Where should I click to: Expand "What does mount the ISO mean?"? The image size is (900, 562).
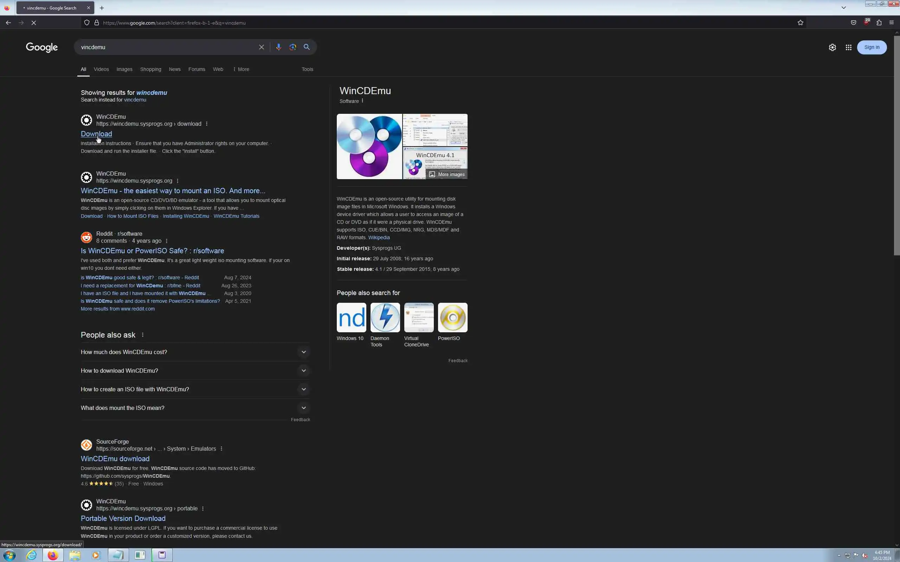[x=303, y=408]
